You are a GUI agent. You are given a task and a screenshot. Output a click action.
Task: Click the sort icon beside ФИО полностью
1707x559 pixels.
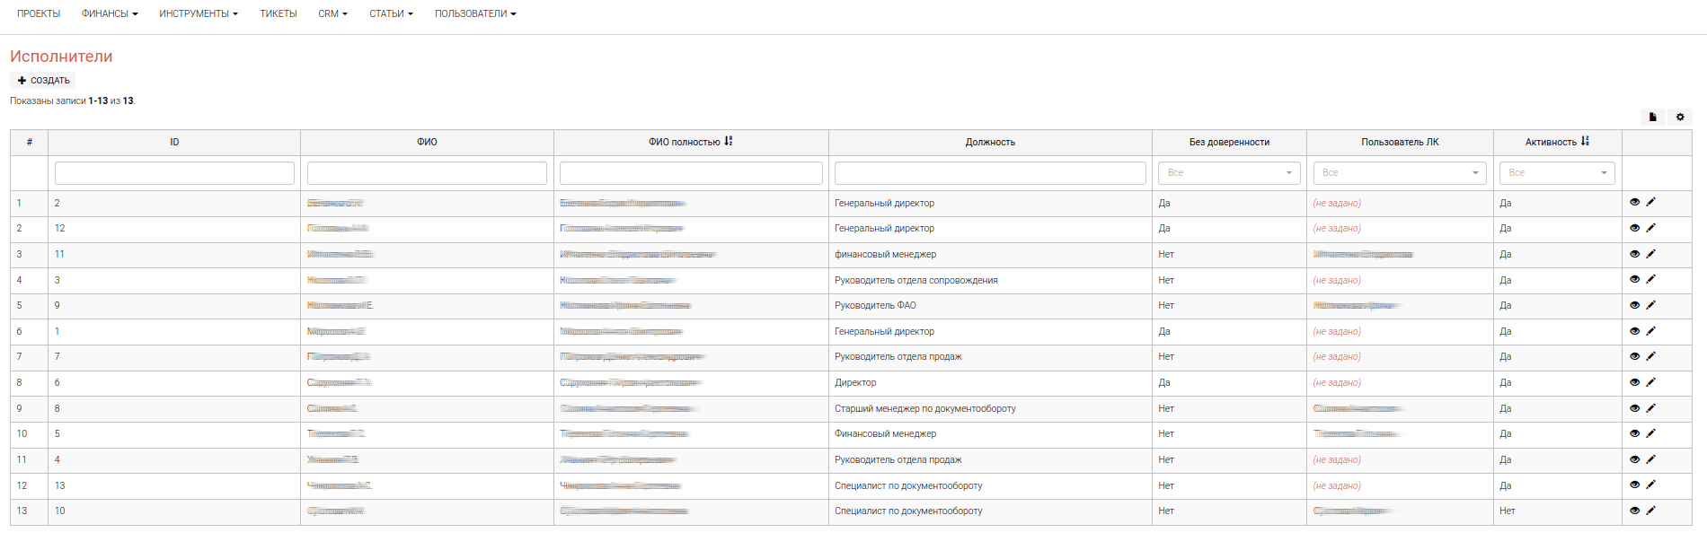(x=729, y=142)
